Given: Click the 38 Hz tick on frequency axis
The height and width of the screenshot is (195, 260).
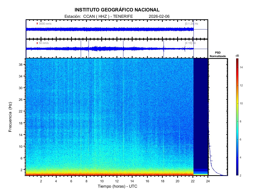Looking at the screenshot, I should (x=21, y=64).
